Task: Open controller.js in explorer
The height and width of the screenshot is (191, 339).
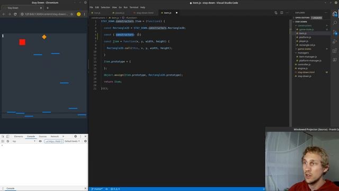Action: pyautogui.click(x=304, y=65)
